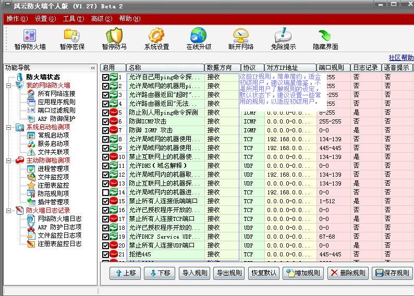The height and width of the screenshot is (296, 414).
Task: Open 注册表监控日志 tree item
Action: coord(59,244)
